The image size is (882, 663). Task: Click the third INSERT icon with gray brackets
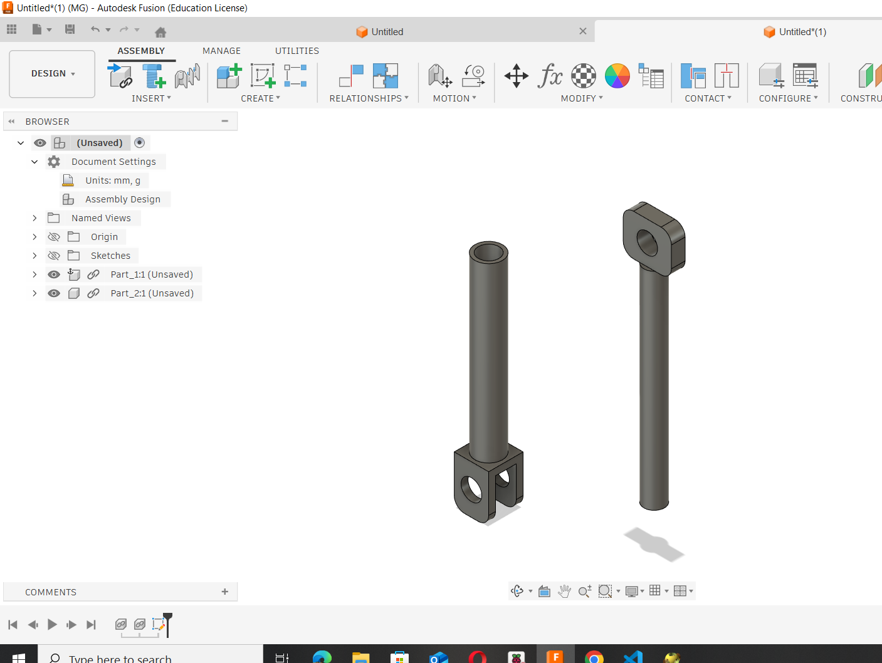(187, 76)
